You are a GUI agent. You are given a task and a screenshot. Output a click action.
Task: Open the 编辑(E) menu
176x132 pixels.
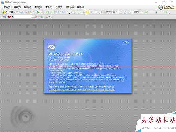pyautogui.click(x=17, y=7)
